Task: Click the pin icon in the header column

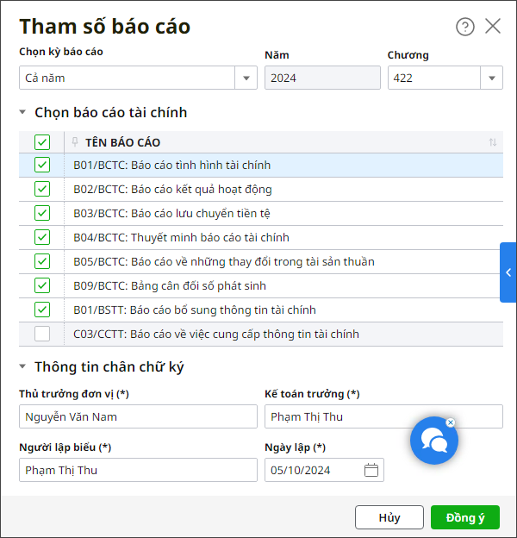Action: (75, 142)
